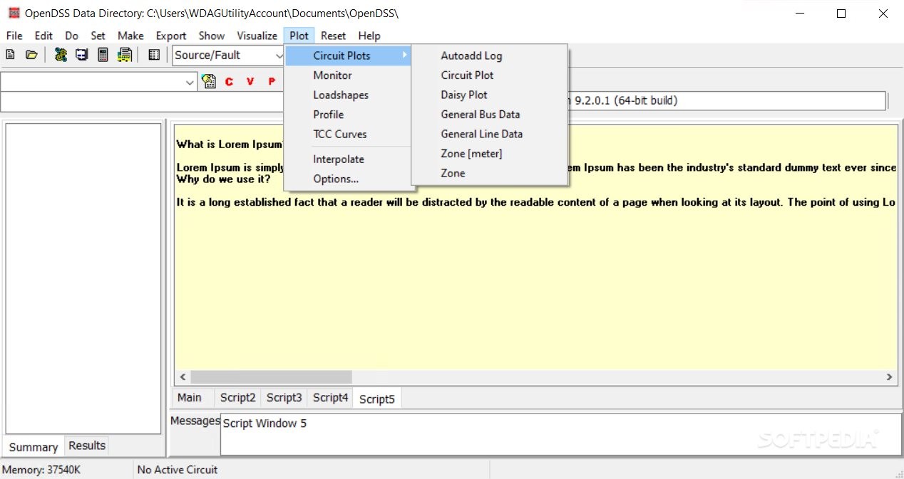Click the OpenDSS title bar app icon
The image size is (904, 479).
(14, 13)
